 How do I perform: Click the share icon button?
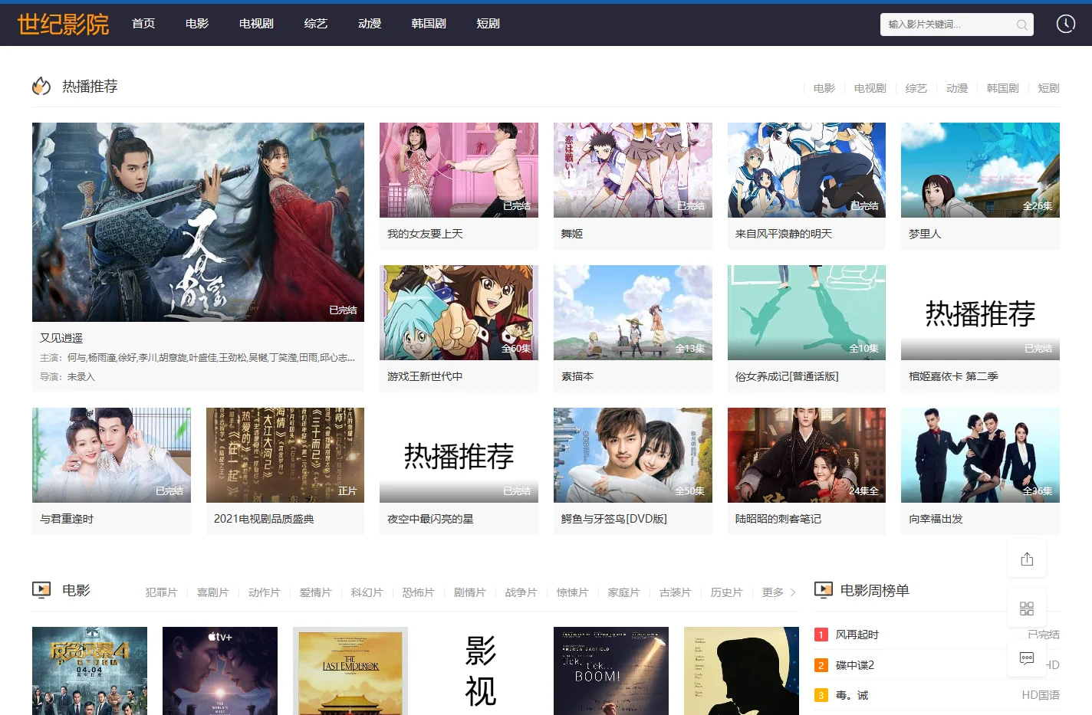(1027, 559)
